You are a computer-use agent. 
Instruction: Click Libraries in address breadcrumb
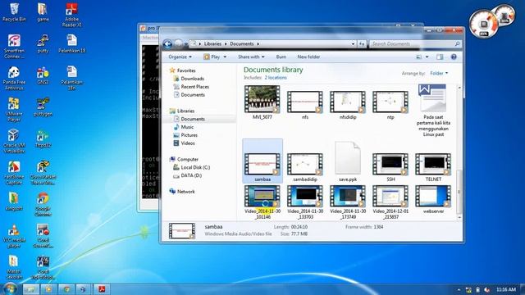pyautogui.click(x=212, y=43)
